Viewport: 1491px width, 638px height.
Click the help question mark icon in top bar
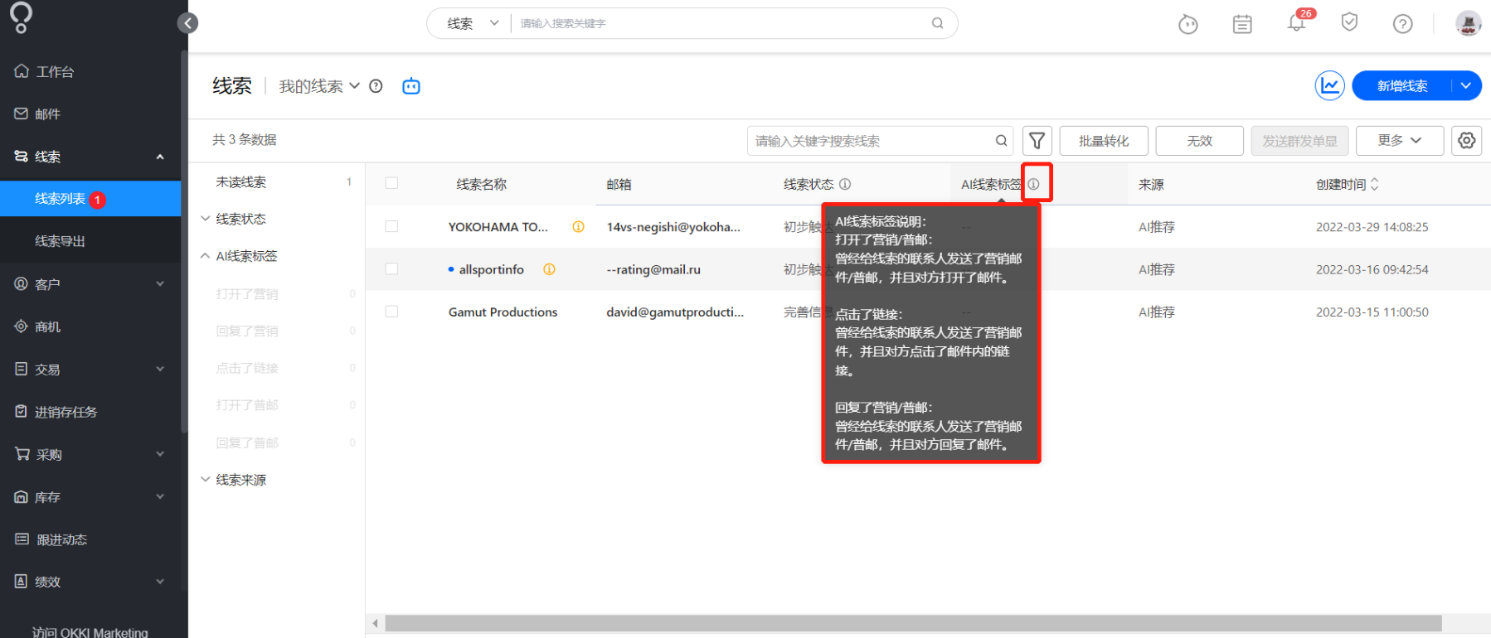pos(1402,24)
